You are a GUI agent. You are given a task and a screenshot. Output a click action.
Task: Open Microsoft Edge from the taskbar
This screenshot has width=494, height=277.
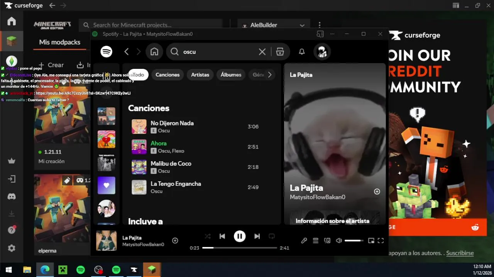pyautogui.click(x=45, y=270)
